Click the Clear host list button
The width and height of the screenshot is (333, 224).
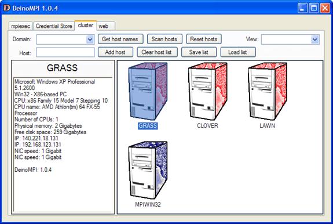coord(157,52)
